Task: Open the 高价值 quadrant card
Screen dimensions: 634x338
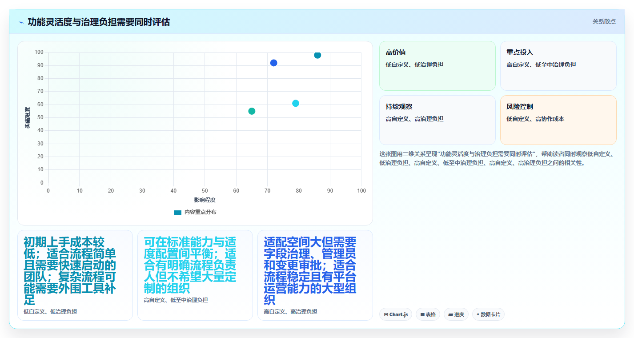Action: click(x=437, y=66)
